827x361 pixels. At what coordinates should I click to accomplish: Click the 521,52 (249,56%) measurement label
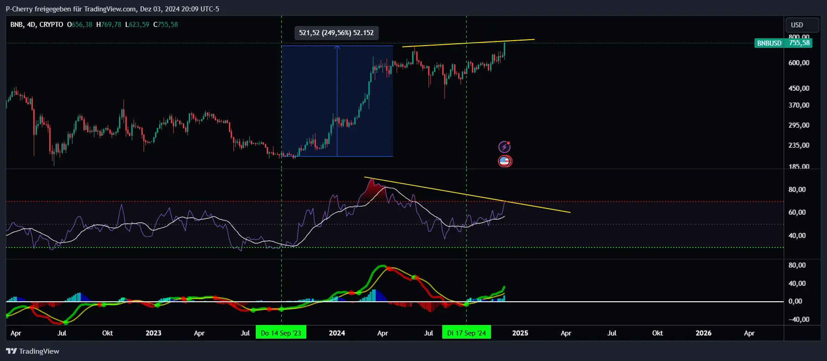(x=336, y=33)
